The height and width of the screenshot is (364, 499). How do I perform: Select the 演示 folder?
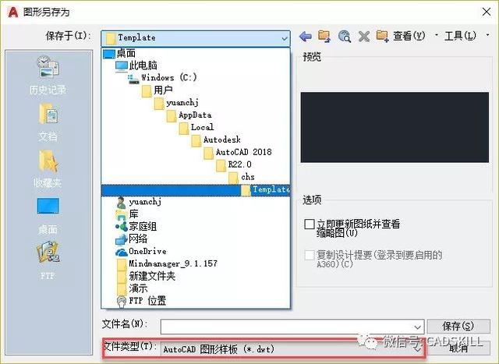[132, 289]
